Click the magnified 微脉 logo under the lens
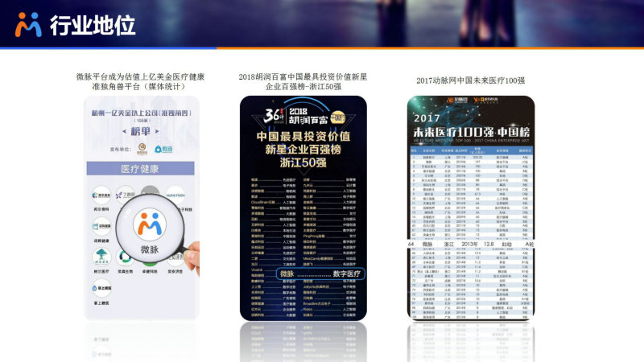 (x=150, y=224)
